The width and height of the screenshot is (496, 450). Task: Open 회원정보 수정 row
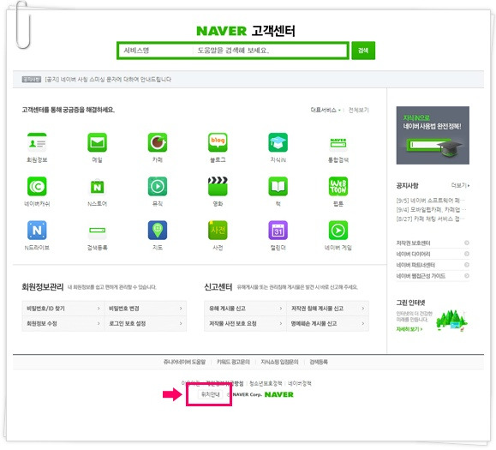(63, 323)
